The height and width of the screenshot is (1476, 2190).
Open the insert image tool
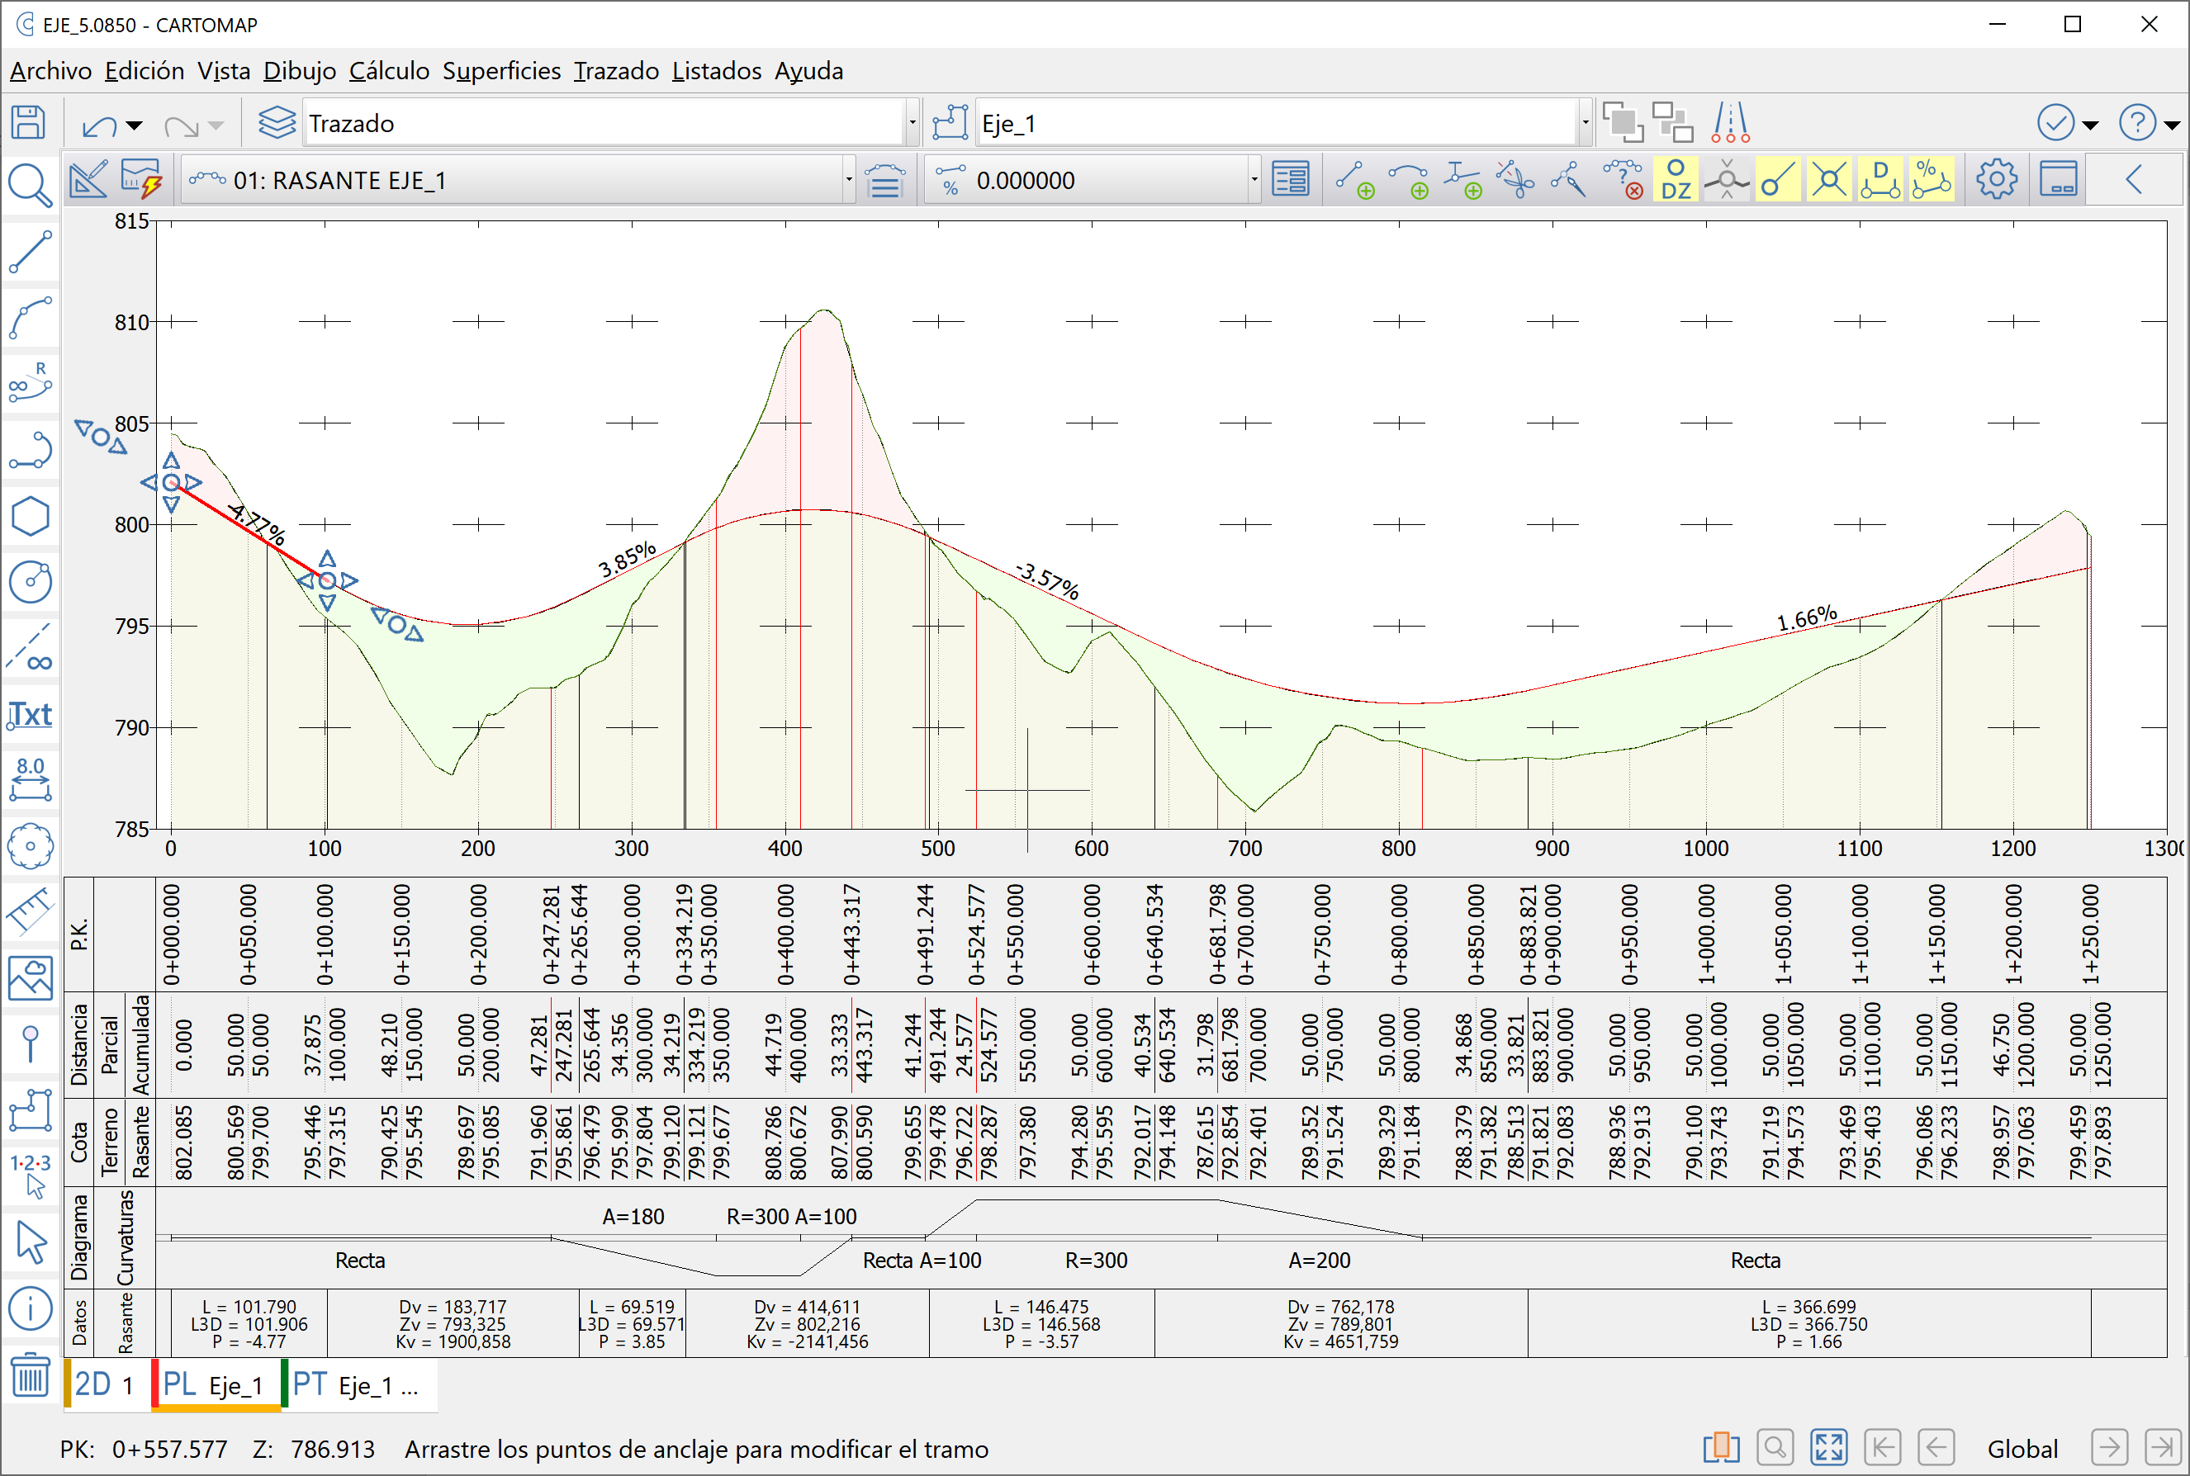31,979
